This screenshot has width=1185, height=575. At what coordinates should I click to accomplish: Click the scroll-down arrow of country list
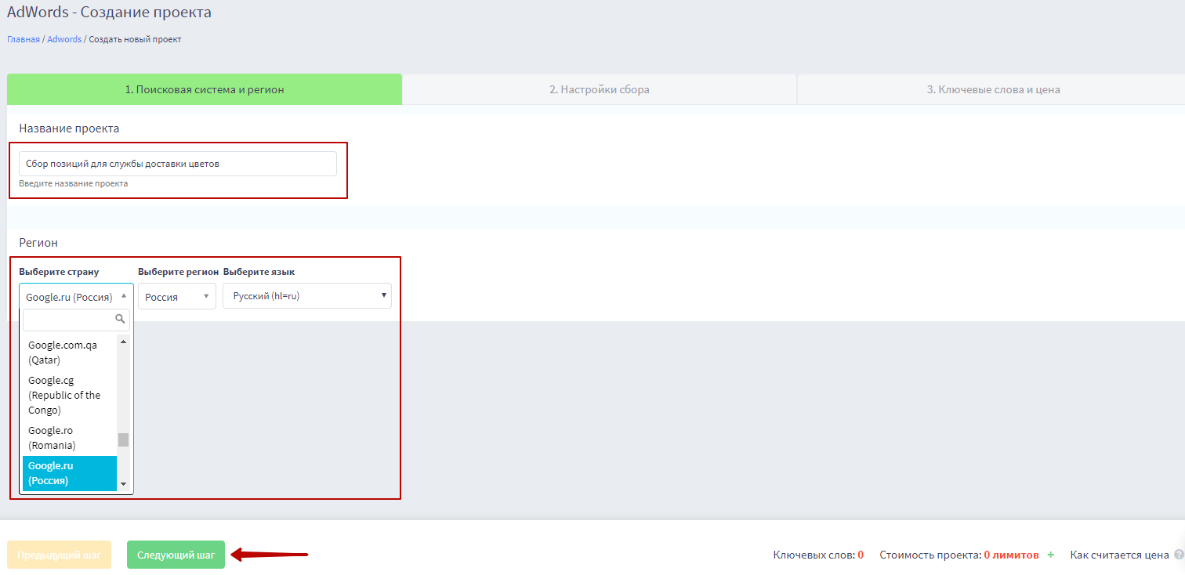tap(123, 485)
